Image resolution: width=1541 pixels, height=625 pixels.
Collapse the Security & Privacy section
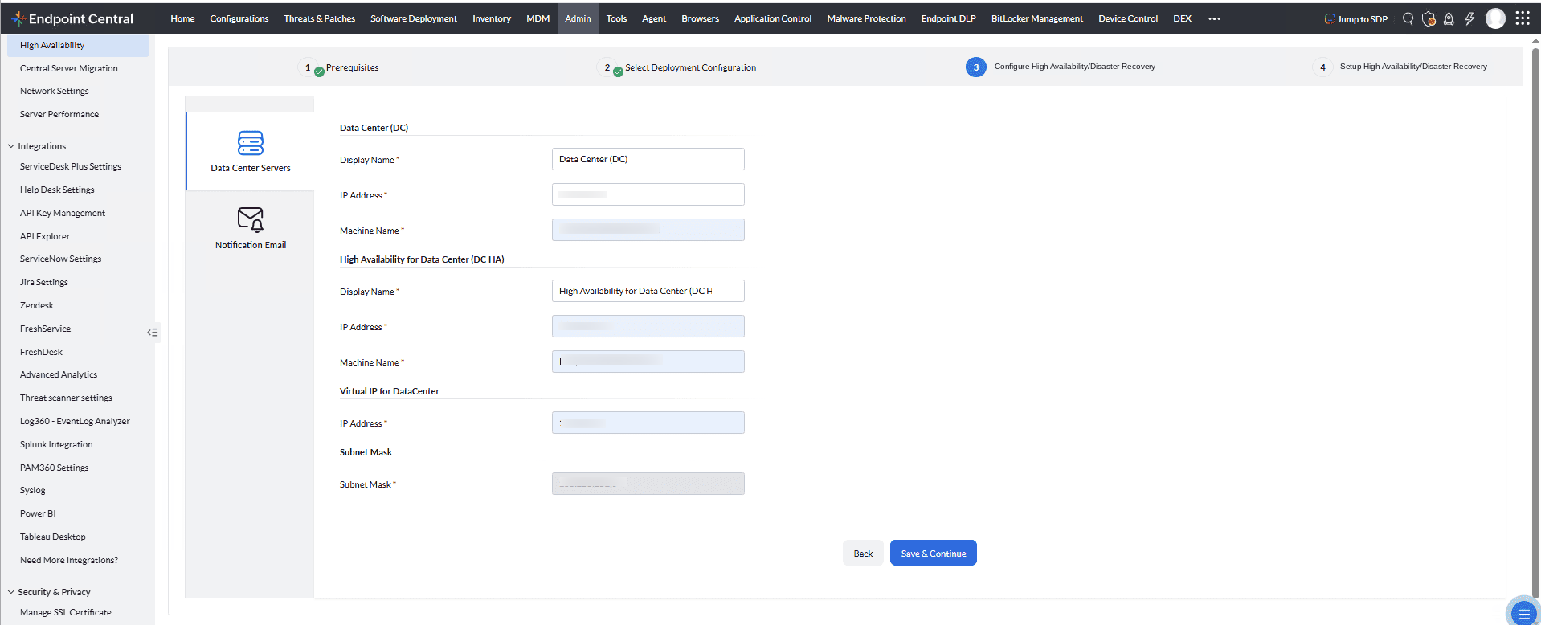click(11, 592)
